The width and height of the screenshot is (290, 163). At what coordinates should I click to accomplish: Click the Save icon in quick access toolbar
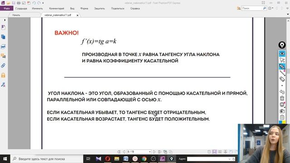click(14, 3)
